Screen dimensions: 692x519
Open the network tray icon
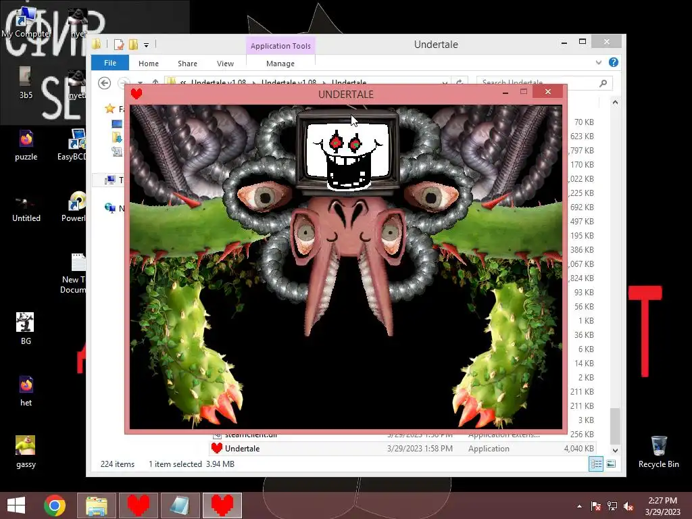tap(612, 506)
